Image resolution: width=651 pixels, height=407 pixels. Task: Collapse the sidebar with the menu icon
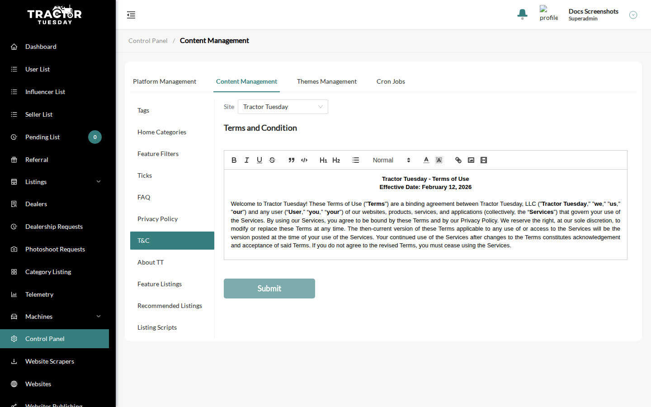(131, 15)
